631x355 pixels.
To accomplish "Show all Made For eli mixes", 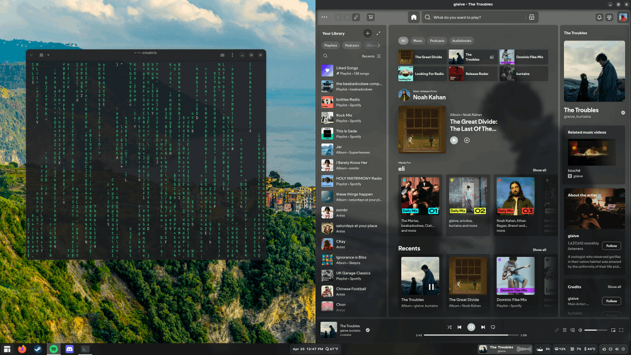I will [x=540, y=170].
